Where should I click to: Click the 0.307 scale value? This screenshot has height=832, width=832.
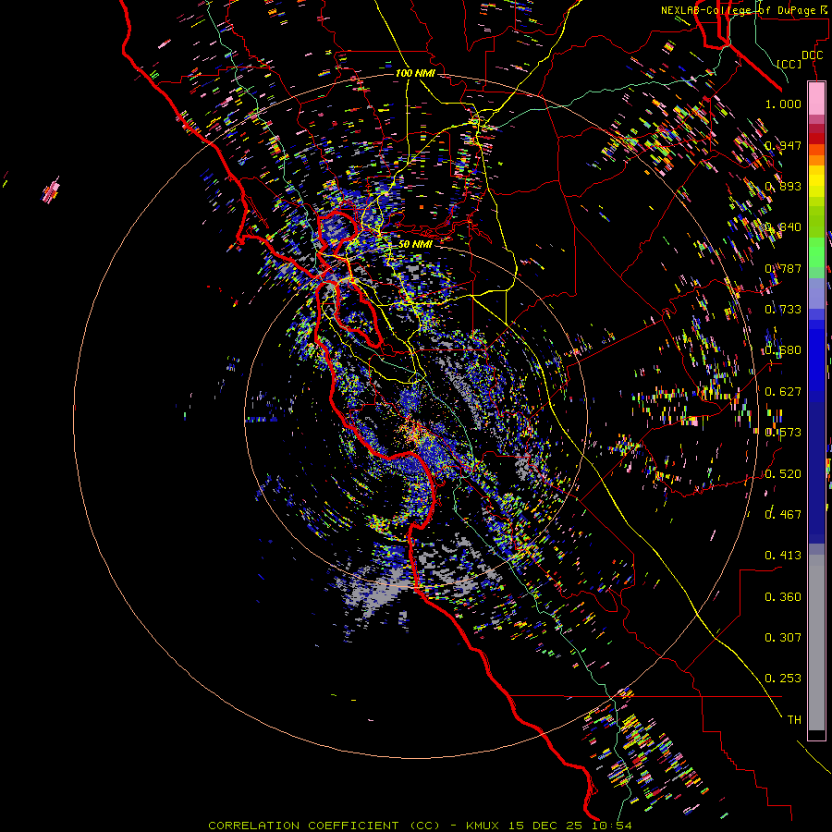point(783,637)
